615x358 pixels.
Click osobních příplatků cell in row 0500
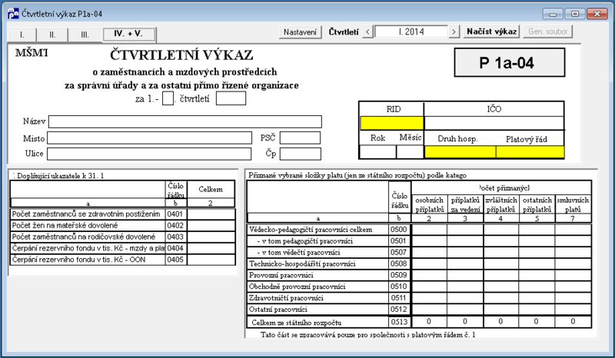pyautogui.click(x=429, y=230)
